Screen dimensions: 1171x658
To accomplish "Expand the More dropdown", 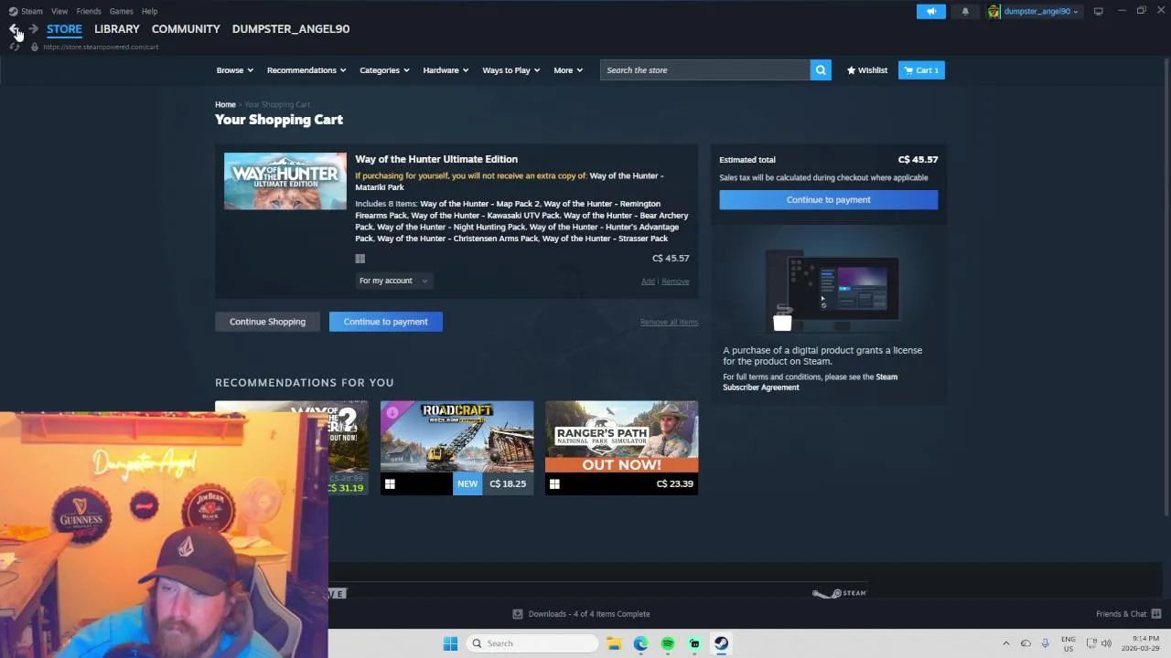I will point(568,70).
